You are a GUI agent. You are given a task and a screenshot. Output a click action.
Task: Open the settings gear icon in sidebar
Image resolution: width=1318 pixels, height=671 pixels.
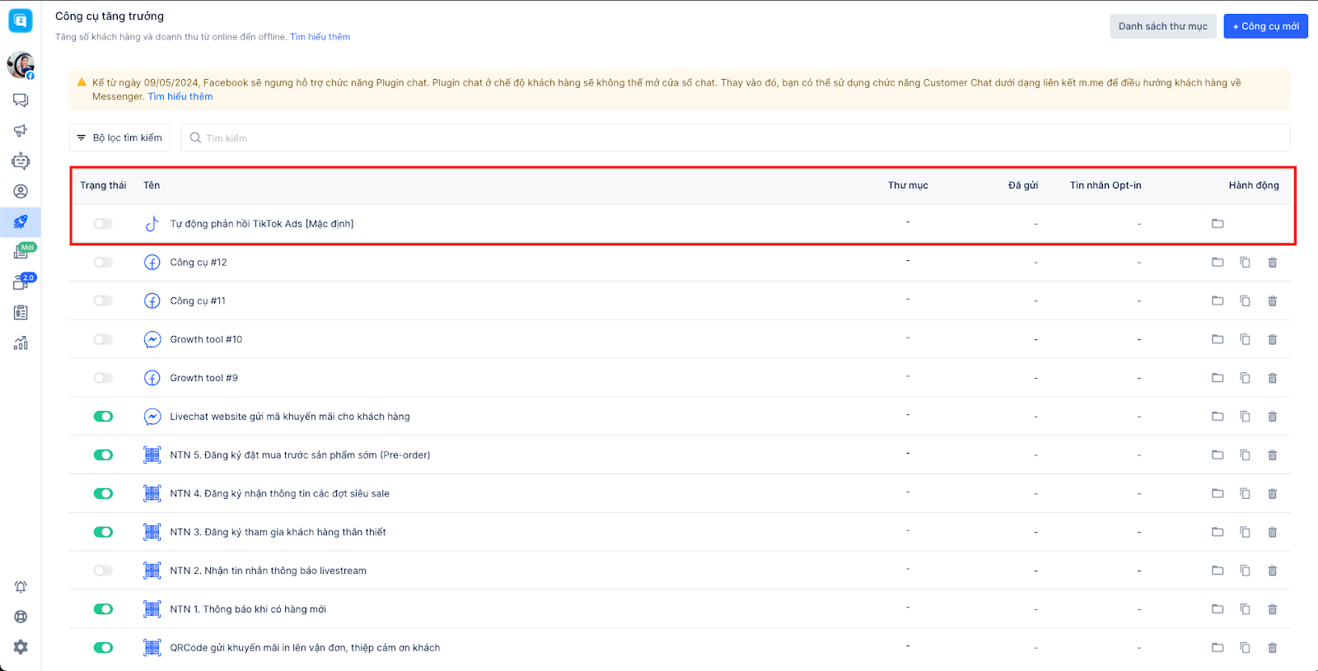[21, 647]
